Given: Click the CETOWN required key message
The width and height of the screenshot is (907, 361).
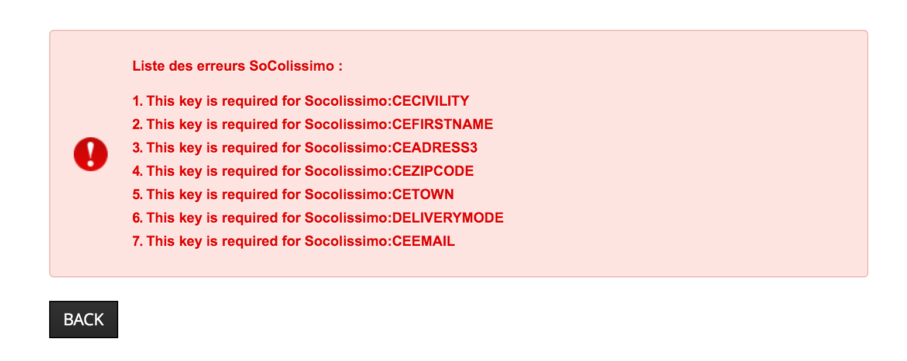Looking at the screenshot, I should click(x=293, y=195).
